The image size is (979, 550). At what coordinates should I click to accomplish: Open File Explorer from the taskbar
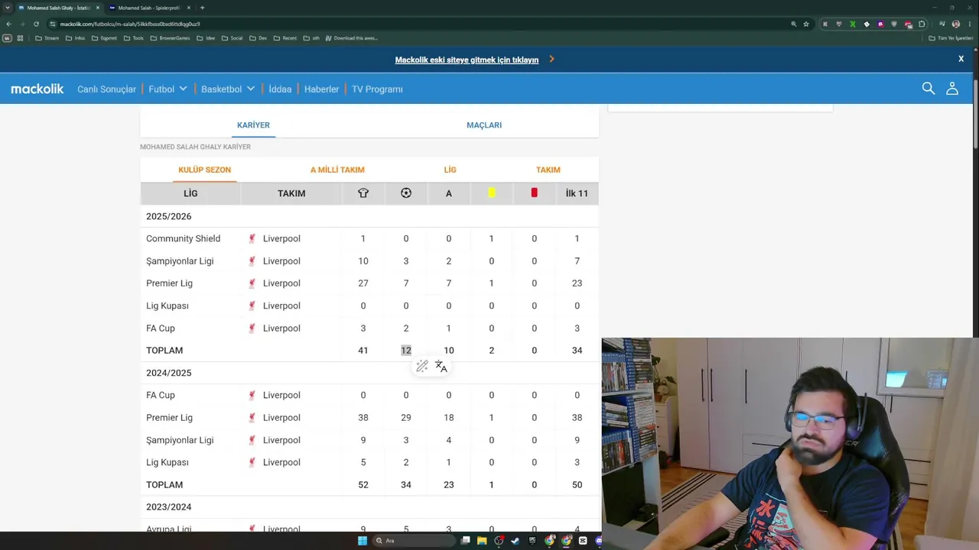(x=482, y=541)
